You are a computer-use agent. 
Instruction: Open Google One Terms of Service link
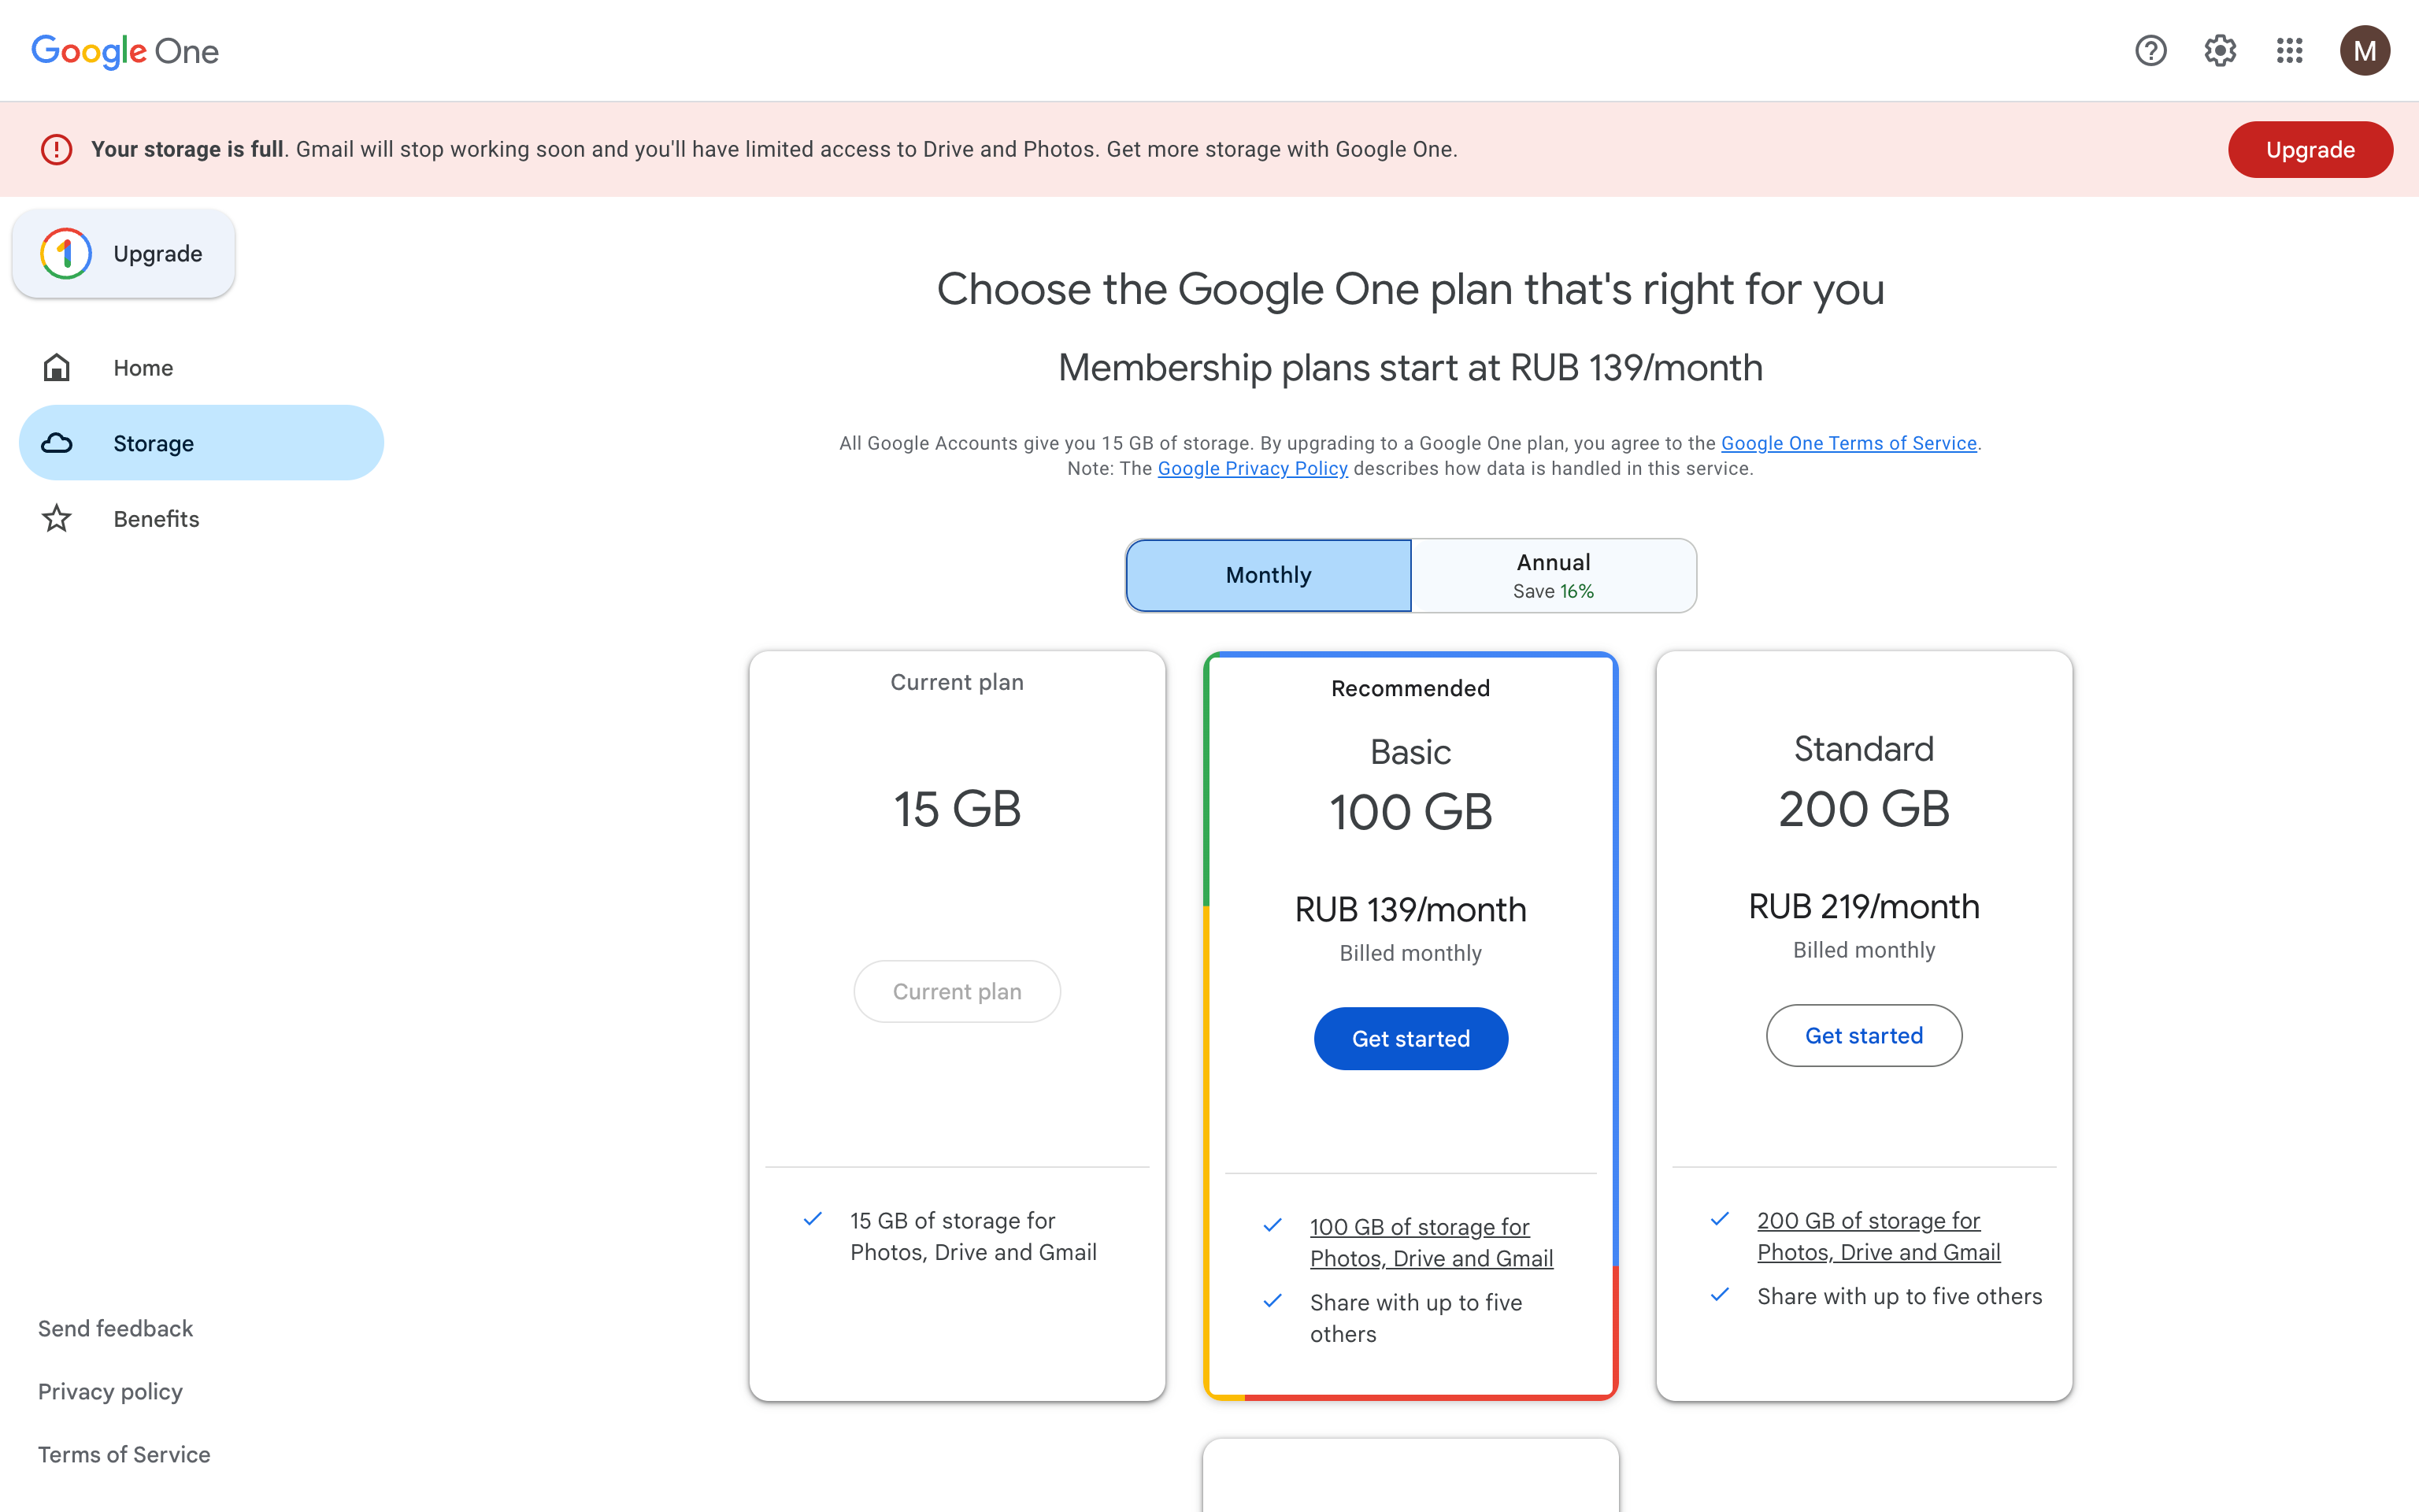point(1848,443)
